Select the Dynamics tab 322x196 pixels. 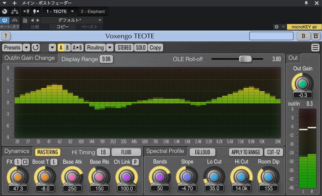[17, 151]
